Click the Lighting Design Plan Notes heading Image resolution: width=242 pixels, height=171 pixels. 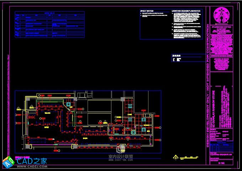[x=186, y=11]
